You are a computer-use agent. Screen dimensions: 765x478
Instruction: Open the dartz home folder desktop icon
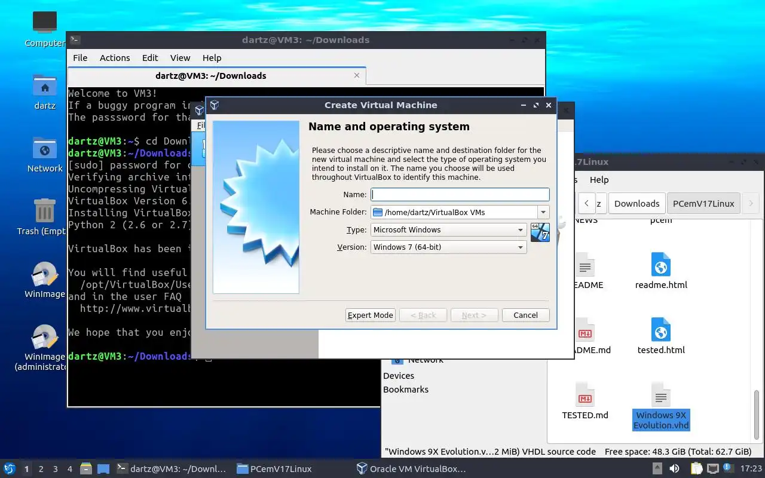click(45, 92)
